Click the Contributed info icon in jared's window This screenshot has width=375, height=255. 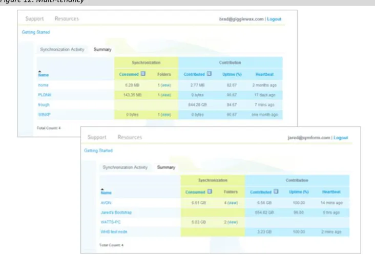tap(276, 192)
